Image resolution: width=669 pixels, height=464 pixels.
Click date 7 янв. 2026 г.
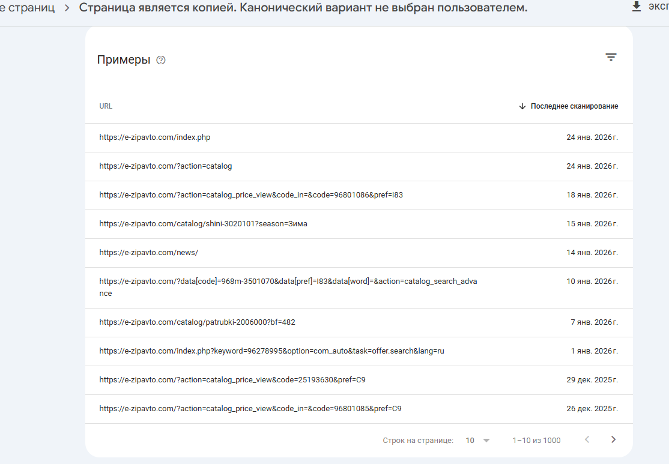594,322
